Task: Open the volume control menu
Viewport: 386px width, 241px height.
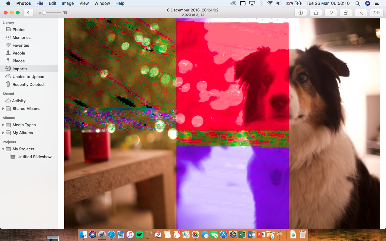Action: coord(279,3)
